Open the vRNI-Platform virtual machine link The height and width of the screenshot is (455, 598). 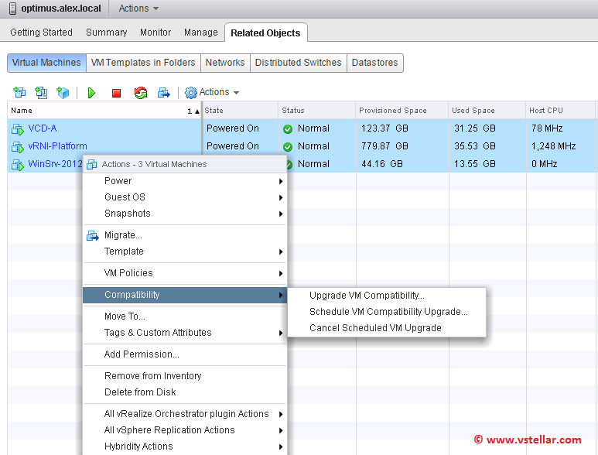57,146
